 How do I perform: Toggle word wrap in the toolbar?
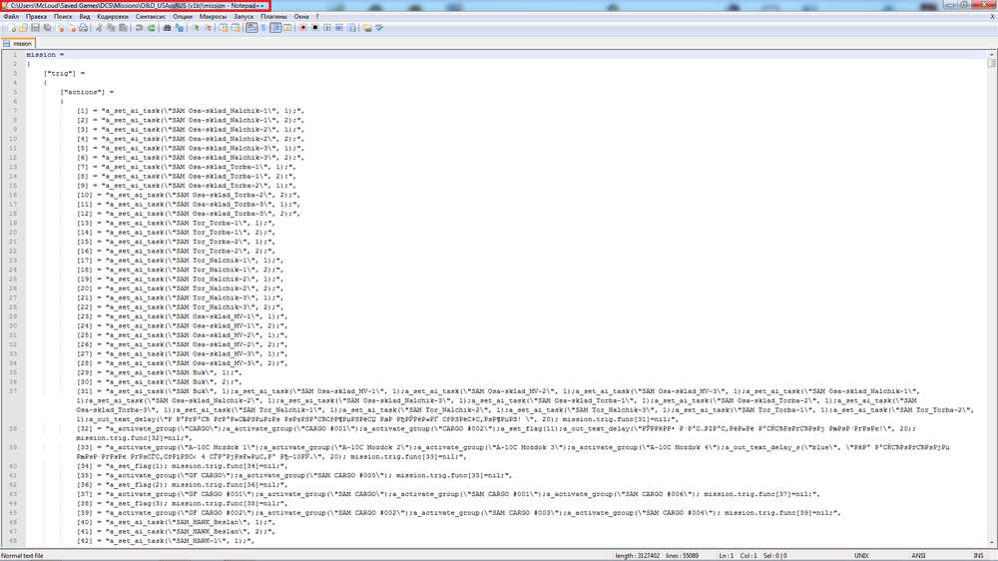[252, 28]
